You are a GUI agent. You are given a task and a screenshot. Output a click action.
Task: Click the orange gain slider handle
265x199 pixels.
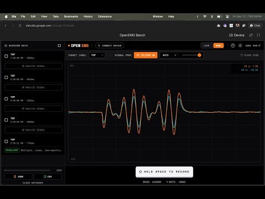(199, 55)
